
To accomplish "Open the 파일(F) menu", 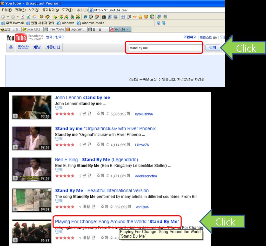I will coord(7,10).
